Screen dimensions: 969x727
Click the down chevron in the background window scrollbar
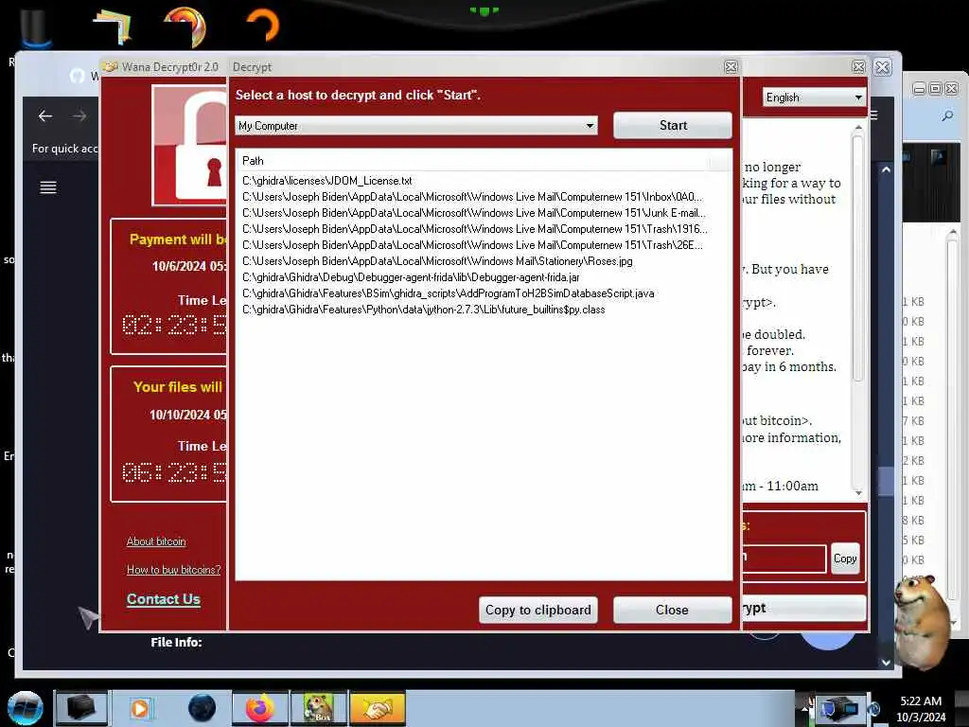coord(886,662)
